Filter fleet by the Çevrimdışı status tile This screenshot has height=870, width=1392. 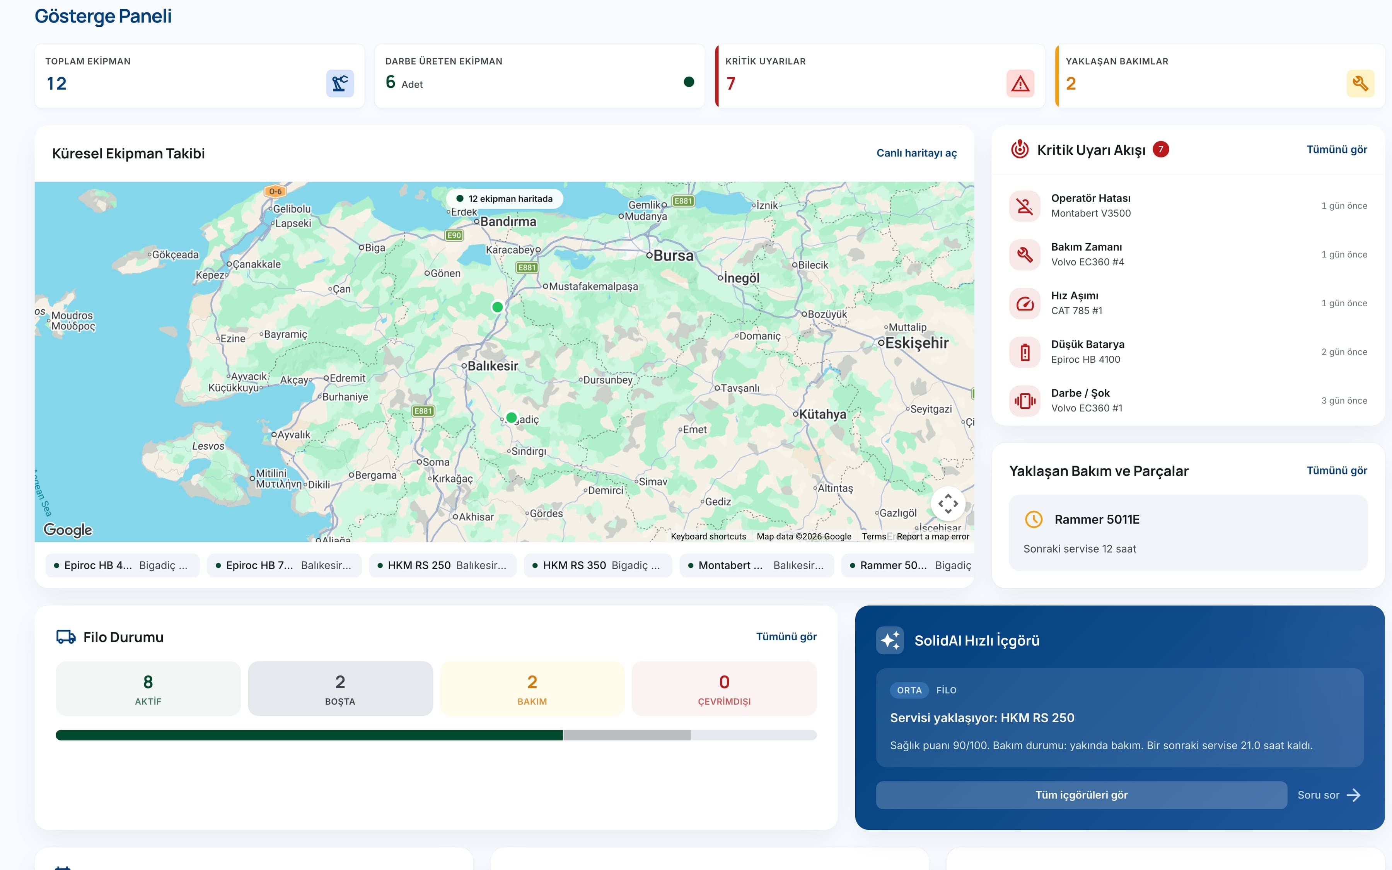724,689
